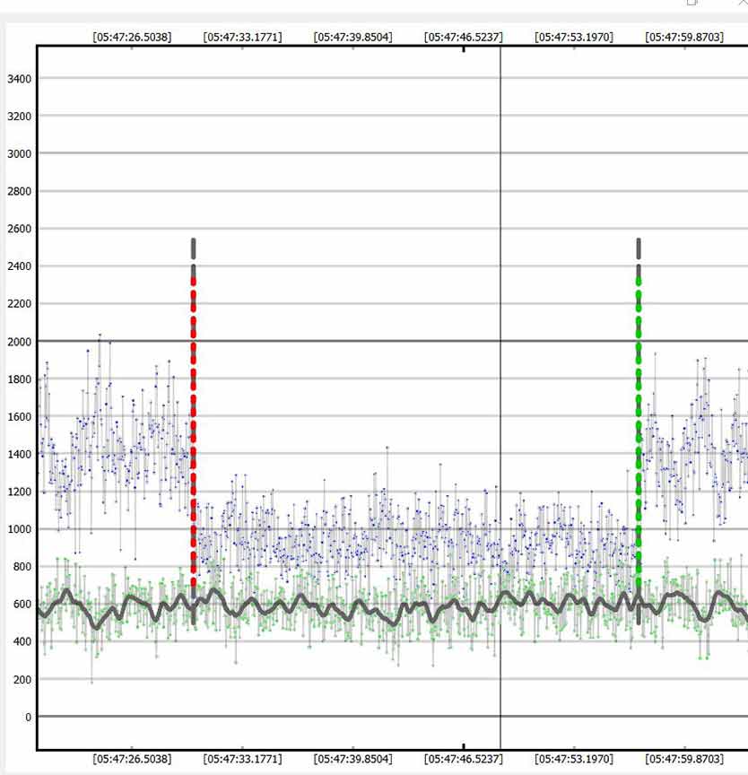Click the 1200 y-axis label
The height and width of the screenshot is (775, 748).
point(19,492)
